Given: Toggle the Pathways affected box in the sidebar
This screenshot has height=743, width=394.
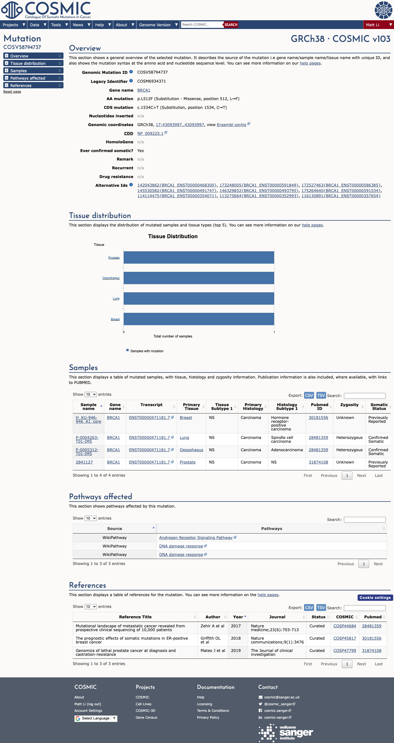Looking at the screenshot, I should point(6,78).
